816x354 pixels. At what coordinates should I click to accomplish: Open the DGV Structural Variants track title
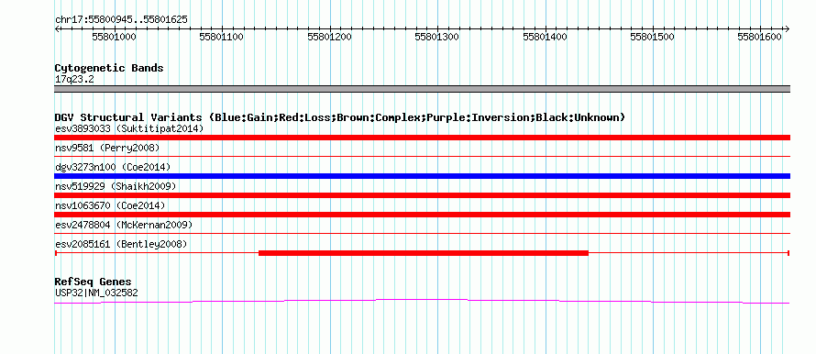tap(340, 117)
